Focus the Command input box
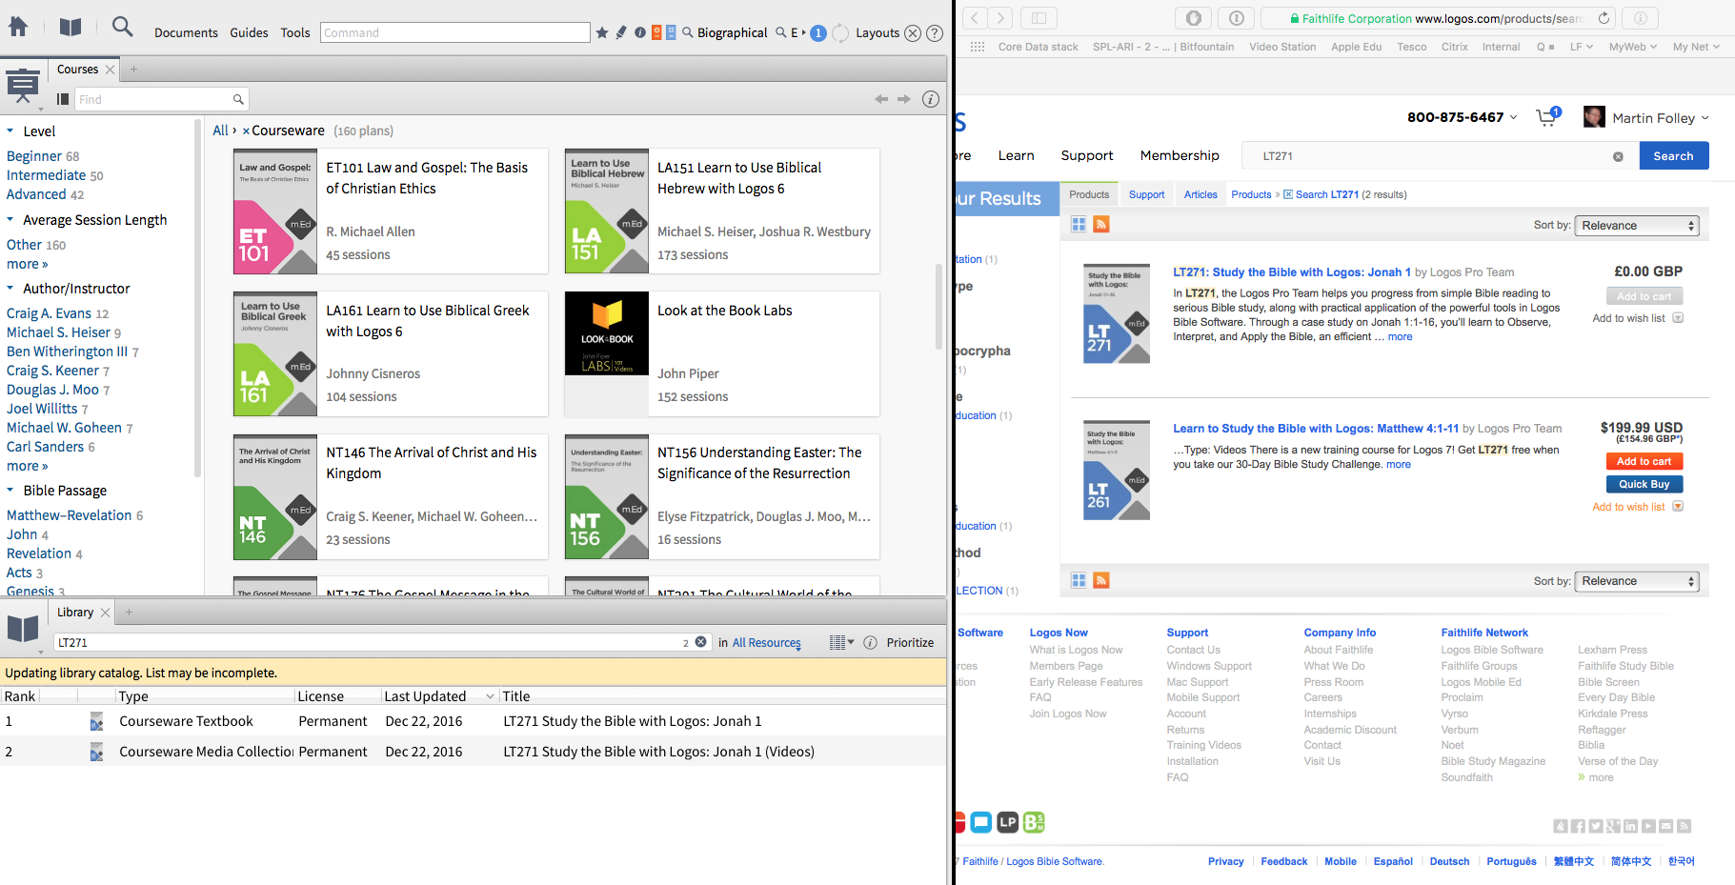This screenshot has width=1735, height=885. click(x=455, y=32)
